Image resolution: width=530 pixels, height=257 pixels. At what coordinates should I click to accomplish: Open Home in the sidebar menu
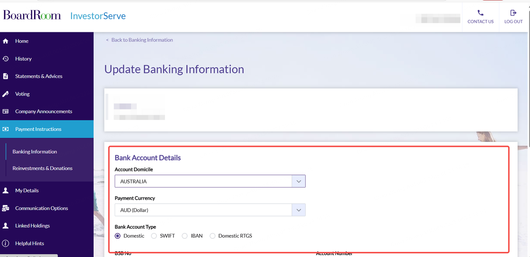(x=47, y=41)
